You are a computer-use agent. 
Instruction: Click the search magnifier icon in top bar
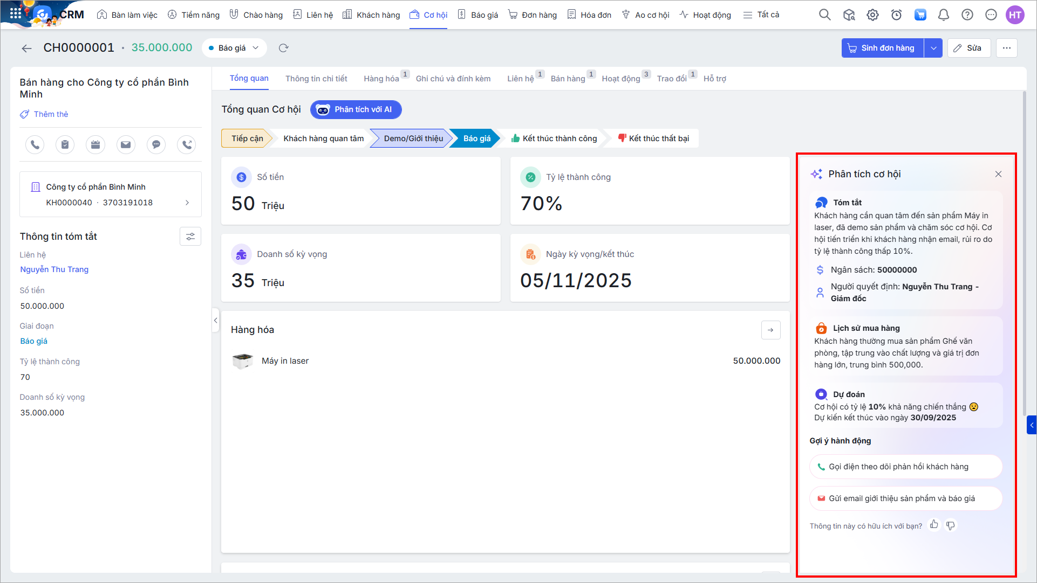824,15
